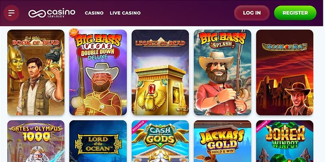The width and height of the screenshot is (325, 162).
Task: Click the EXCLUSIVE ribbon on Joker Winpot
Action: pos(263,126)
